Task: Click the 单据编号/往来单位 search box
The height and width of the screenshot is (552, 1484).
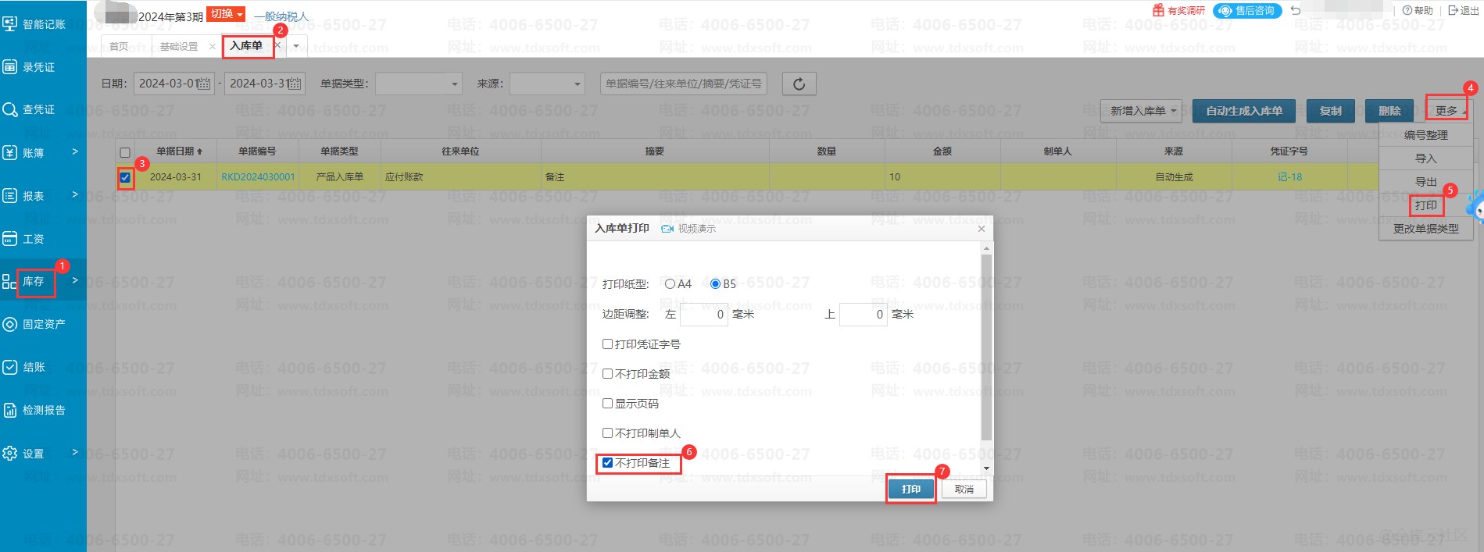Action: coord(684,84)
